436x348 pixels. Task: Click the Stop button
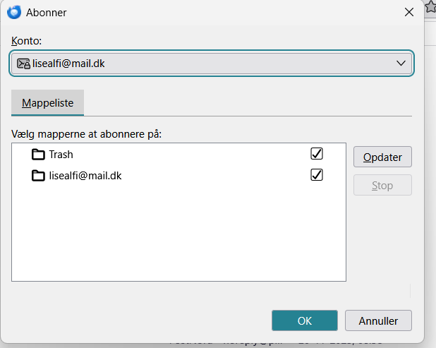click(382, 186)
